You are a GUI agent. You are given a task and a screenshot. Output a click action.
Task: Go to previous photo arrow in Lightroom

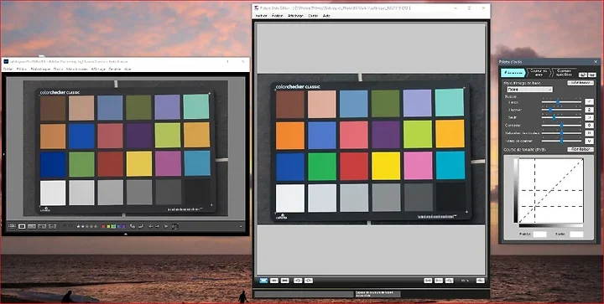[150, 226]
